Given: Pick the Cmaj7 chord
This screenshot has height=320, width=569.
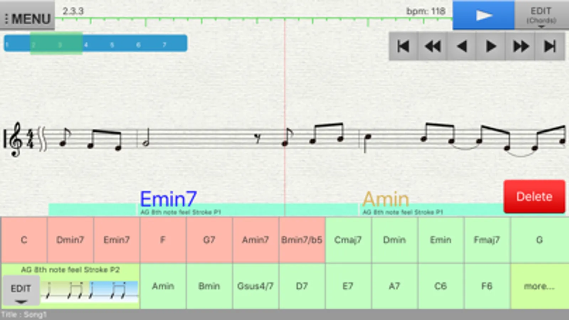Looking at the screenshot, I should 348,240.
